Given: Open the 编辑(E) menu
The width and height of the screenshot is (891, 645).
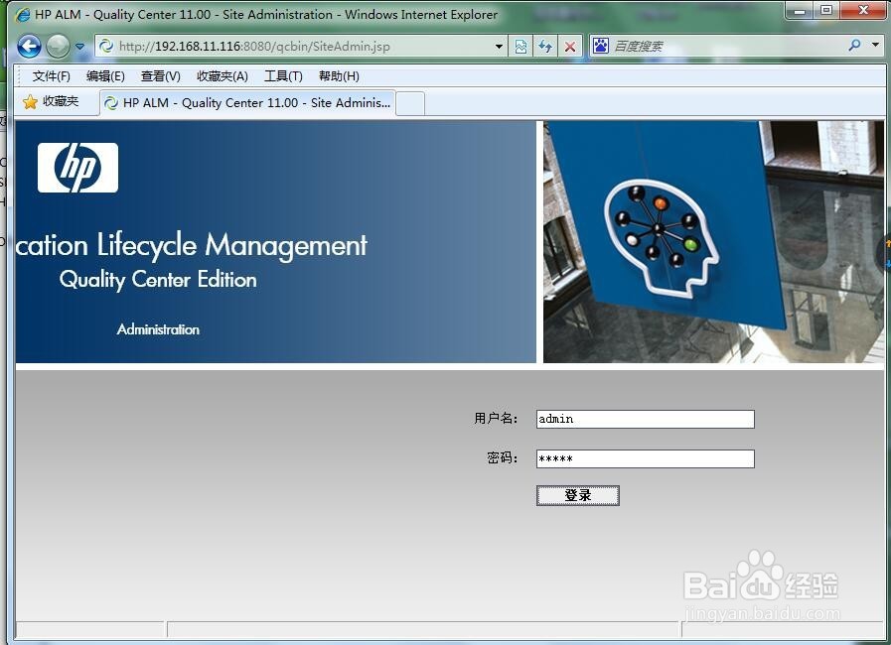Looking at the screenshot, I should pos(105,76).
